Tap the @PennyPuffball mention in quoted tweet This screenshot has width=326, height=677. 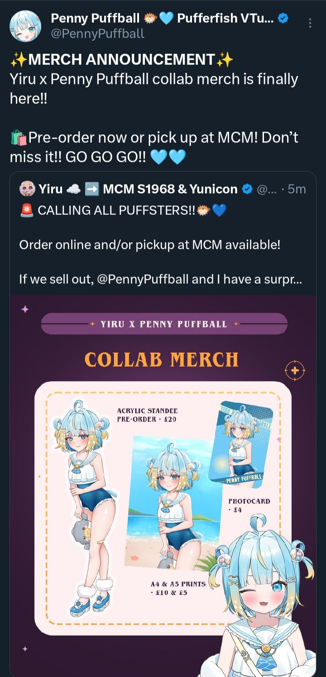(143, 279)
